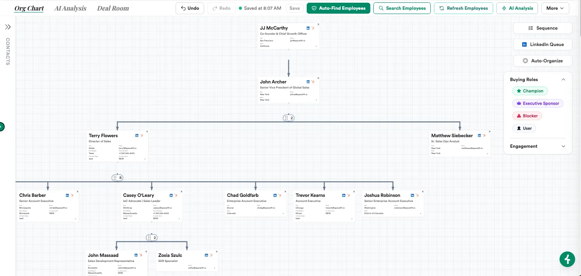Image resolution: width=581 pixels, height=276 pixels.
Task: Open the More dropdown menu
Action: tap(555, 8)
